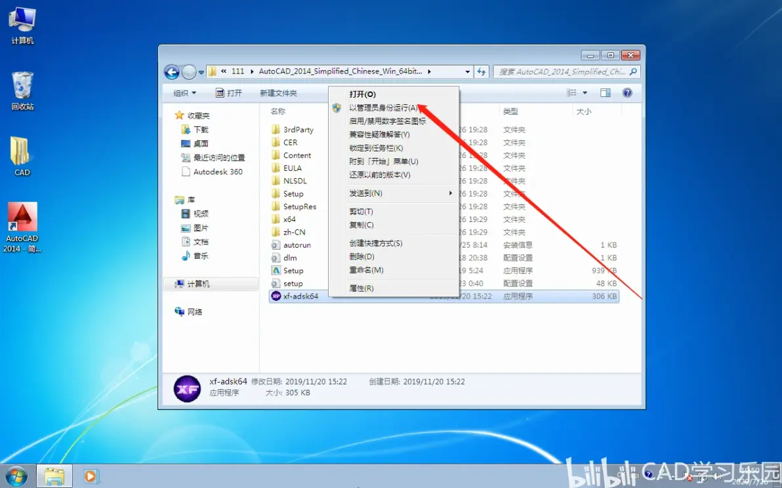Click the Explorer forward navigation arrow
Screen dimensions: 782x488
click(x=188, y=72)
